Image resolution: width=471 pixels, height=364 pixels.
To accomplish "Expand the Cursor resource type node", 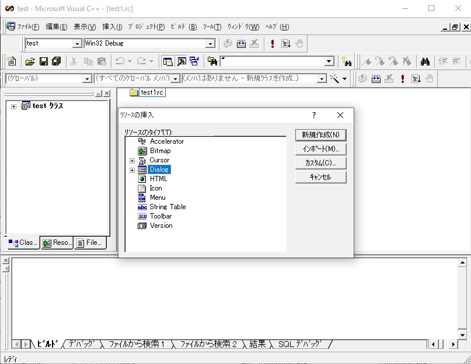I will [x=132, y=161].
